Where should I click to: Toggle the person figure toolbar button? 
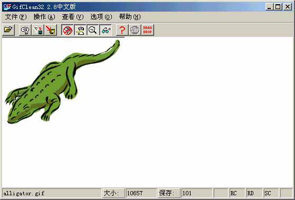click(x=80, y=30)
